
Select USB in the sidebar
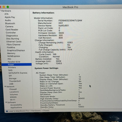(11, 84)
